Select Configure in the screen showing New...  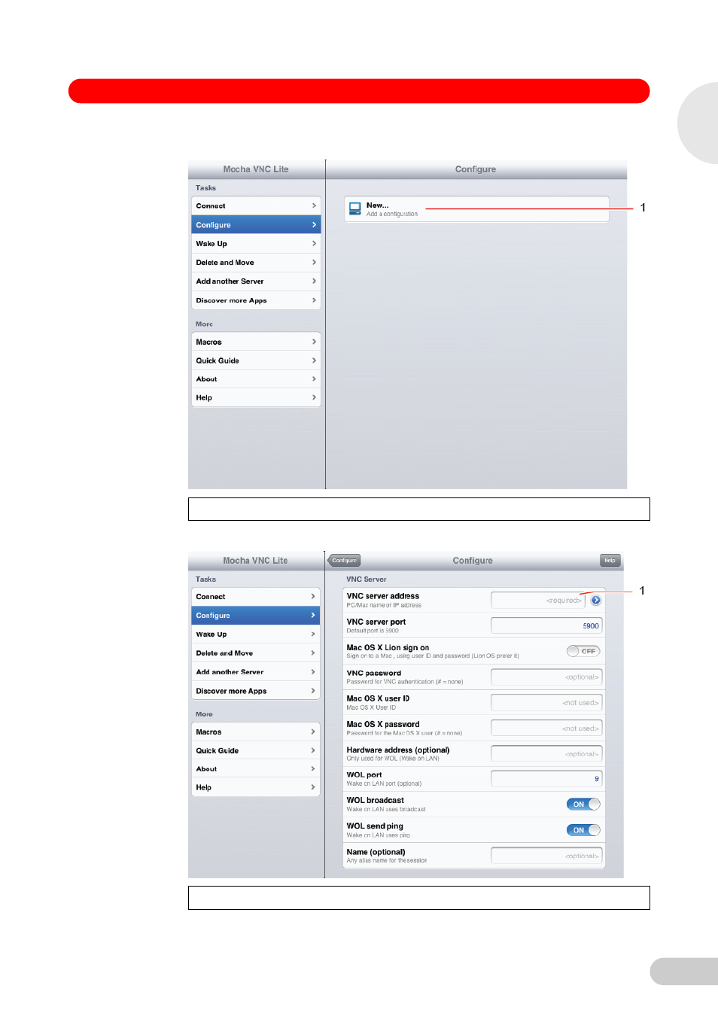coord(256,225)
